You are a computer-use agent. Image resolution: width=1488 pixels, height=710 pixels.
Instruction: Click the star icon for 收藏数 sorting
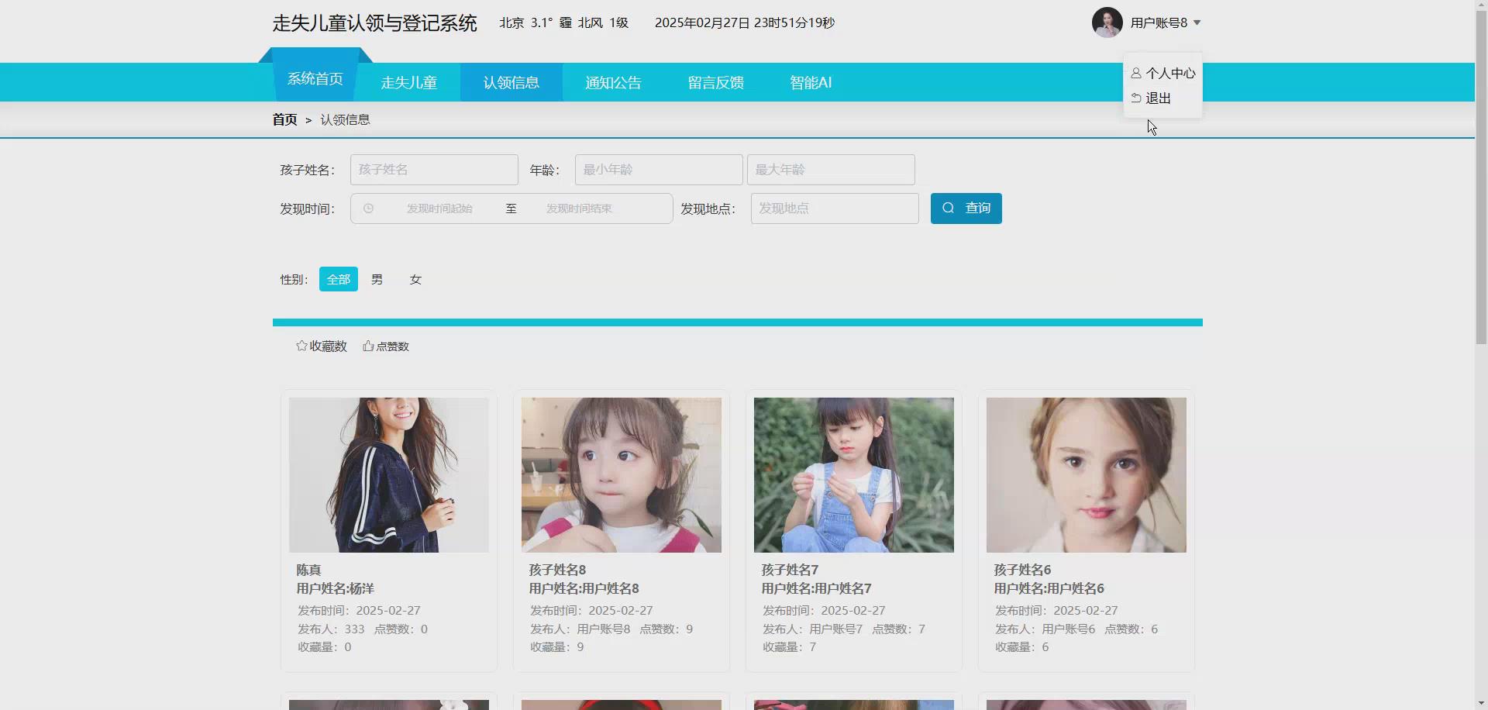click(301, 346)
